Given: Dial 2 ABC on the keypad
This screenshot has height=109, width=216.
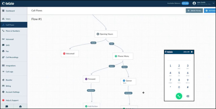Looking at the screenshot, I should point(179,67).
